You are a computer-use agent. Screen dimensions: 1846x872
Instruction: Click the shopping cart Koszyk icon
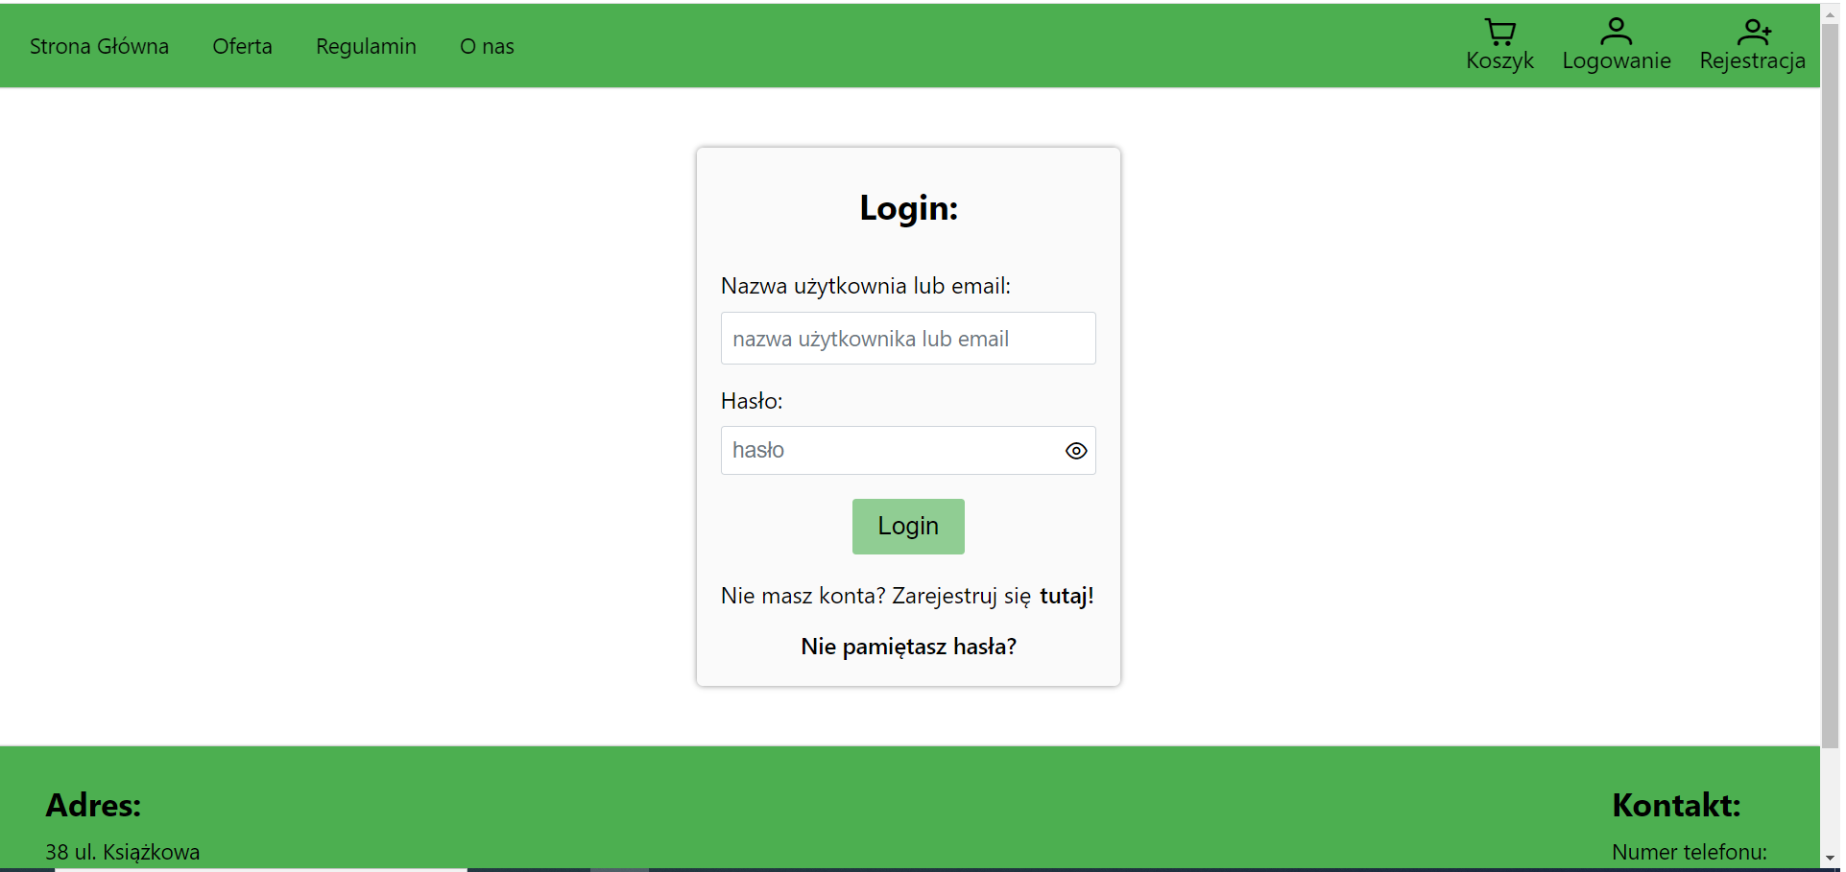tap(1499, 32)
